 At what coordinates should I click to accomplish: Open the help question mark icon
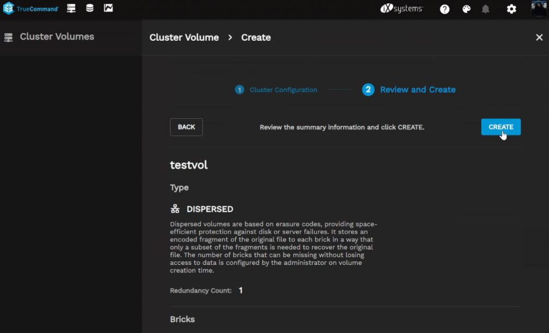pos(444,9)
